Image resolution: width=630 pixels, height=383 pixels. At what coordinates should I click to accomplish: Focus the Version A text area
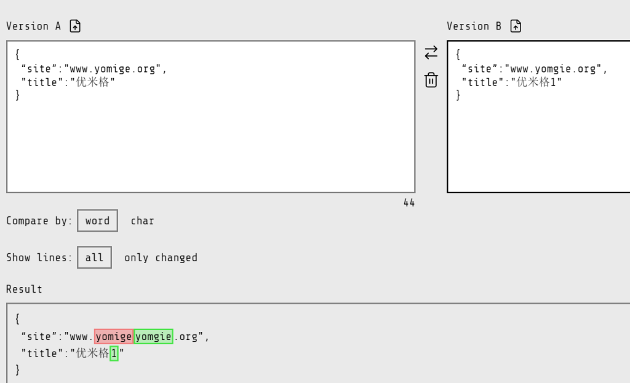(x=210, y=141)
